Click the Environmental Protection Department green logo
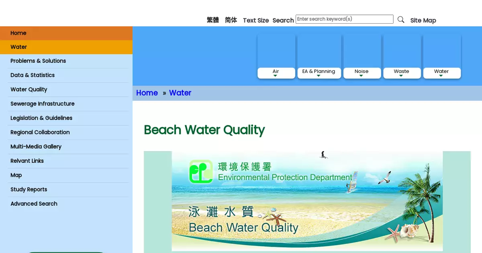482x253 pixels. (x=201, y=172)
